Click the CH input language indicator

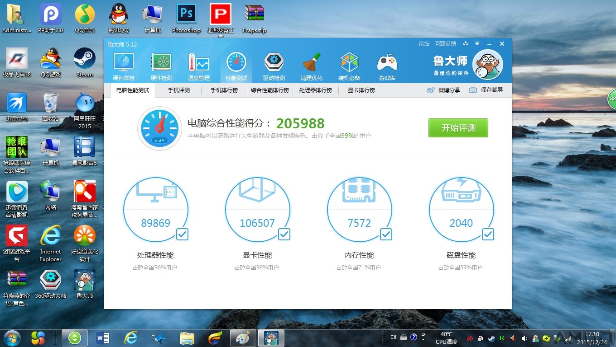[x=394, y=337]
